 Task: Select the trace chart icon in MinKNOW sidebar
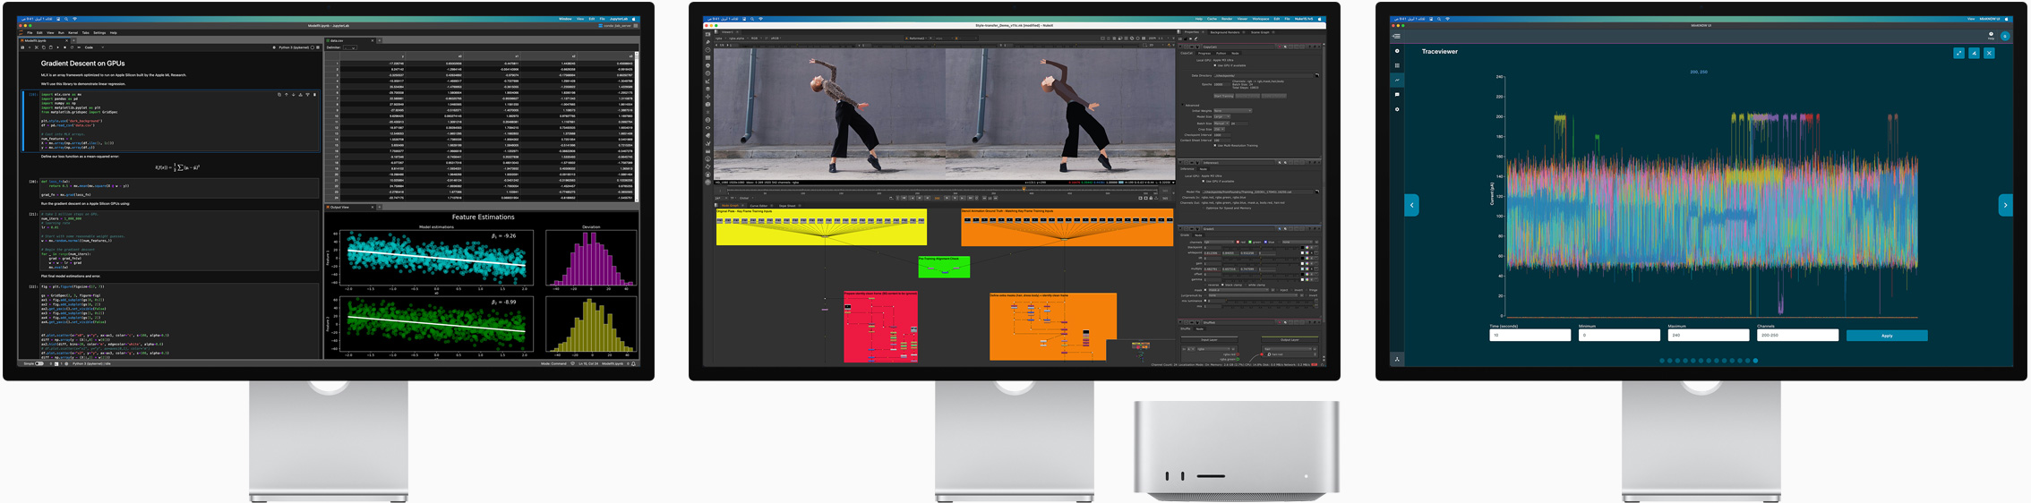pos(1397,80)
